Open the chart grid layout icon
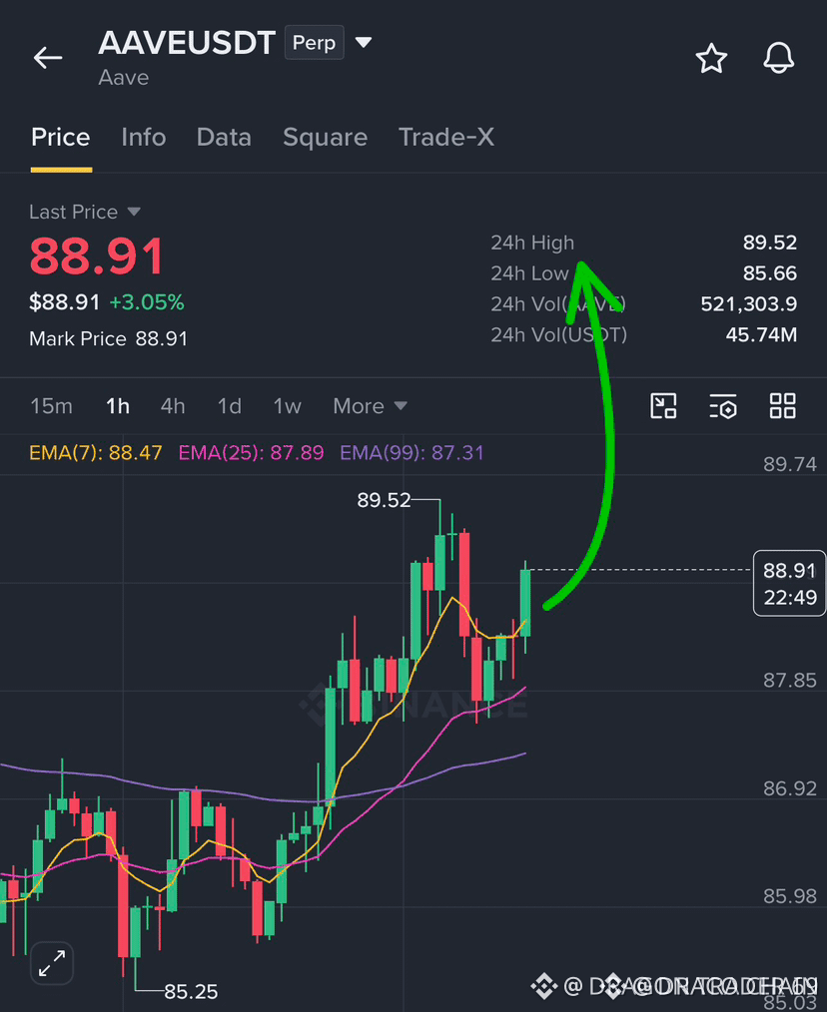Screen dimensions: 827x1012 (782, 406)
